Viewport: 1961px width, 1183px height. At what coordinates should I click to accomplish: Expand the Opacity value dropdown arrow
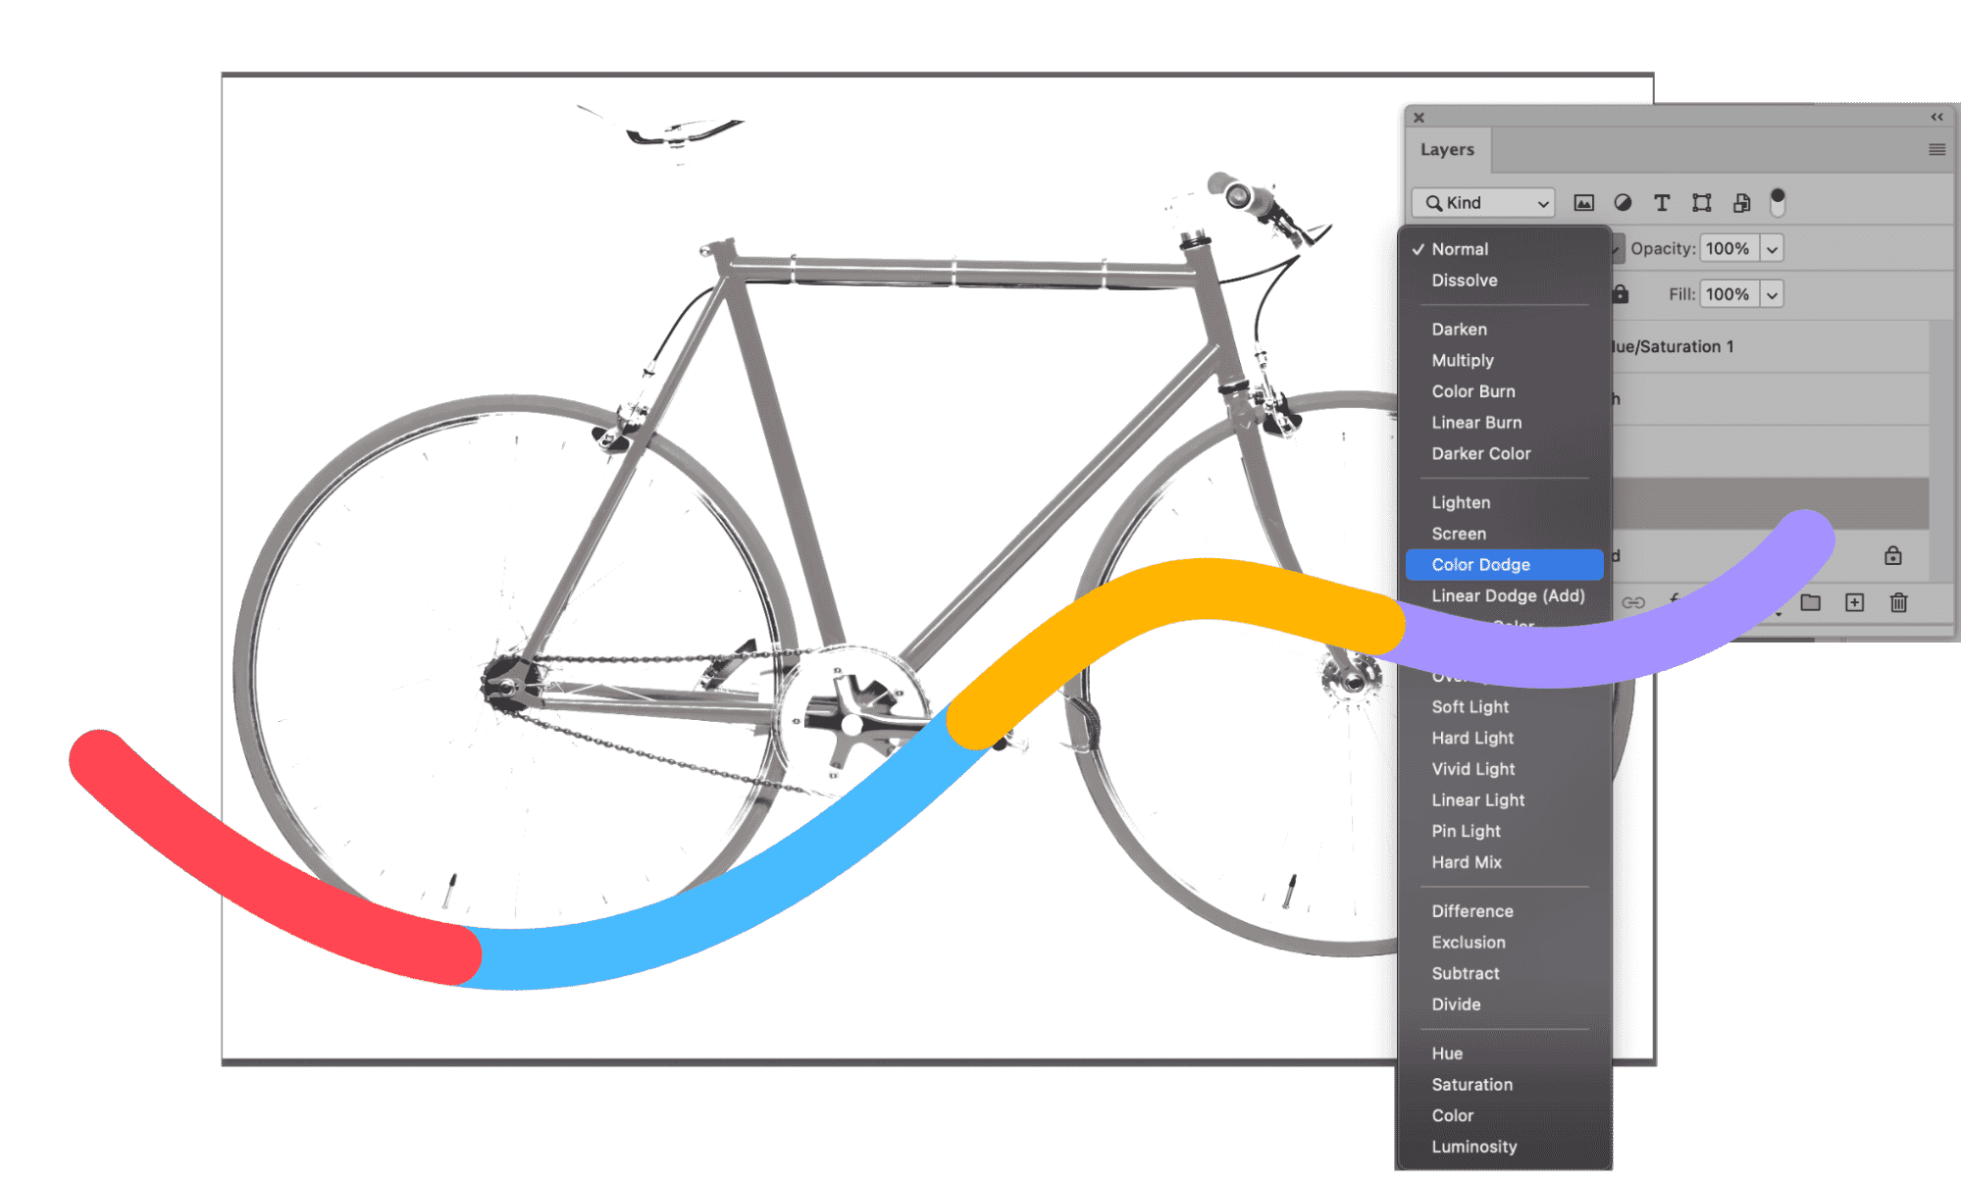pos(1772,249)
